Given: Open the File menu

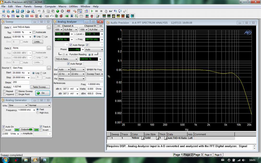Looking at the screenshot, I should [3, 6].
